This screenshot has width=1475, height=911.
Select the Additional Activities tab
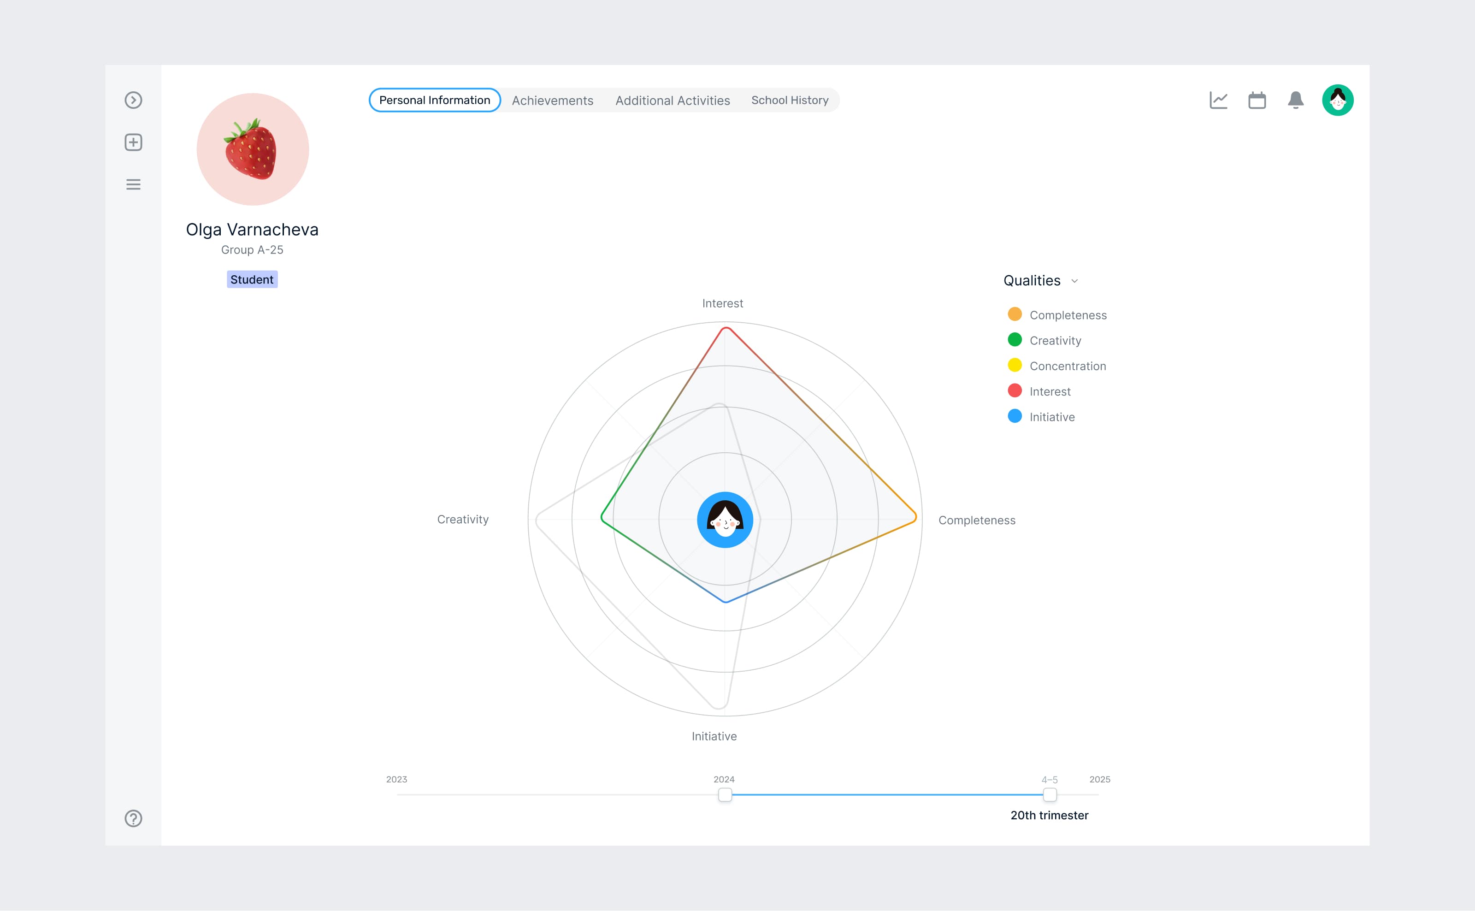click(x=673, y=100)
